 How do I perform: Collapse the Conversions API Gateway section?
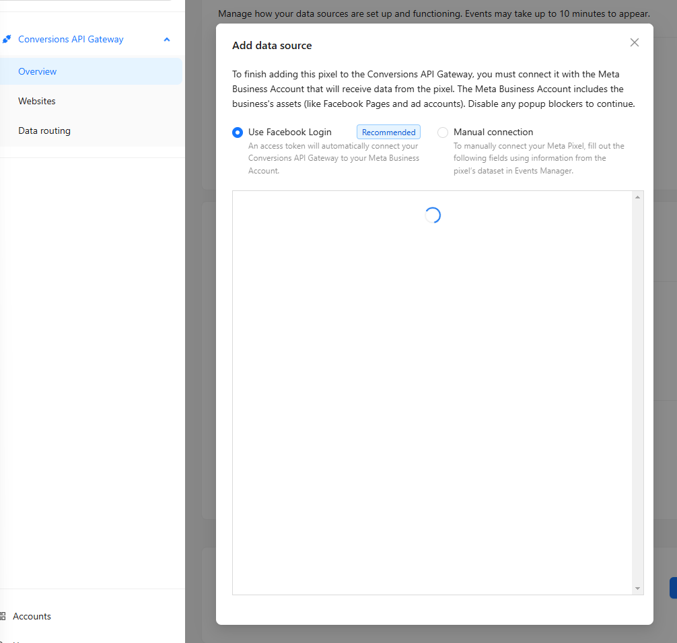pyautogui.click(x=167, y=39)
